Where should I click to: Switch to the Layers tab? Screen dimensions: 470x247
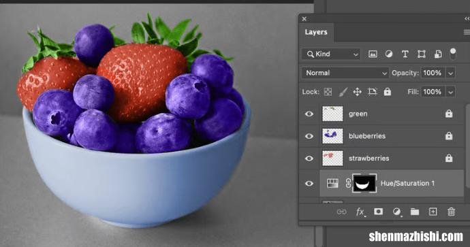click(x=316, y=33)
